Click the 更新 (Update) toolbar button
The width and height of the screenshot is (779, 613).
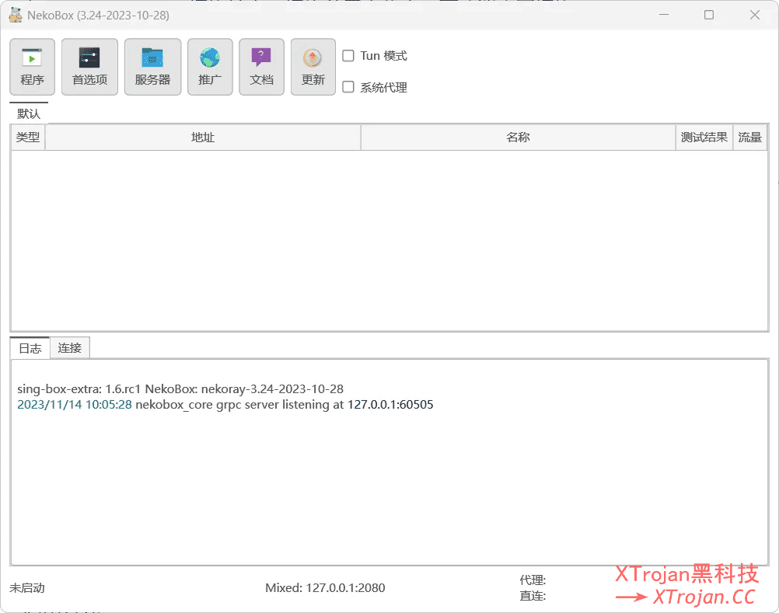pyautogui.click(x=313, y=67)
